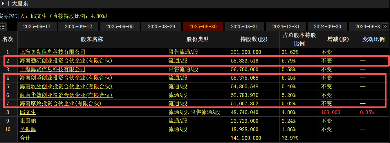Image resolution: width=390 pixels, height=143 pixels.
Task: Open shareholder 崔国鹏 link
Action: click(28, 121)
